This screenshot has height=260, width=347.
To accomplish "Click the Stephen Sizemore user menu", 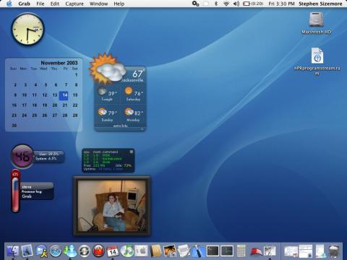I will click(320, 4).
